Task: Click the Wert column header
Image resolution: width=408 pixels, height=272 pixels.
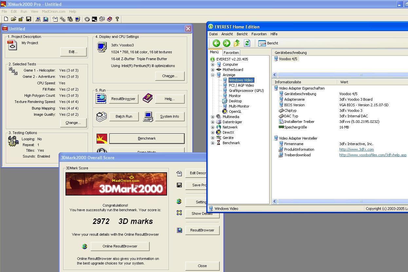Action: (373, 82)
